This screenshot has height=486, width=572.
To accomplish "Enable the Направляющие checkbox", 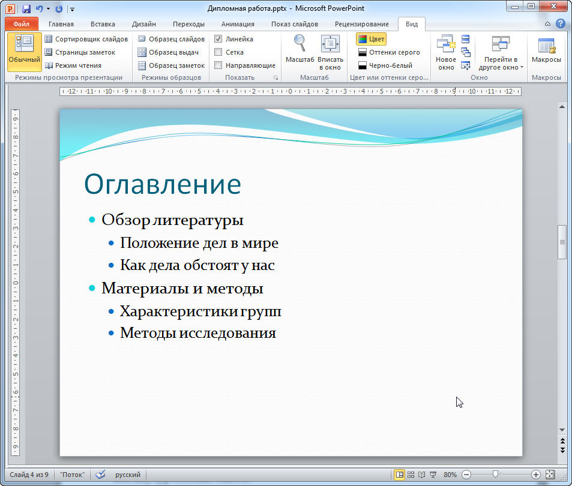I will 218,65.
